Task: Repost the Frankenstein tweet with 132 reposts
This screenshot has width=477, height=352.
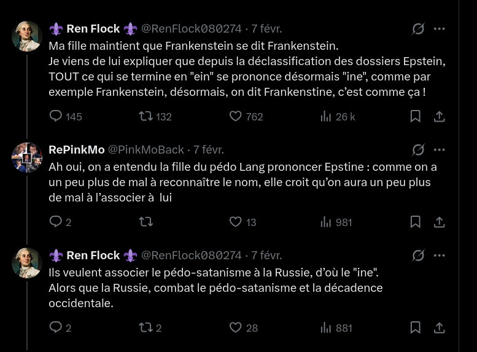Action: [x=145, y=116]
